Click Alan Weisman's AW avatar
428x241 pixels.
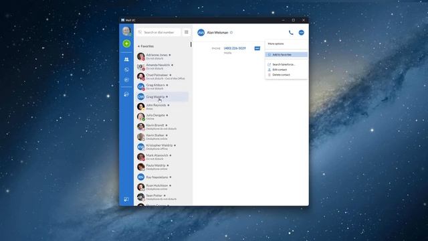(201, 33)
